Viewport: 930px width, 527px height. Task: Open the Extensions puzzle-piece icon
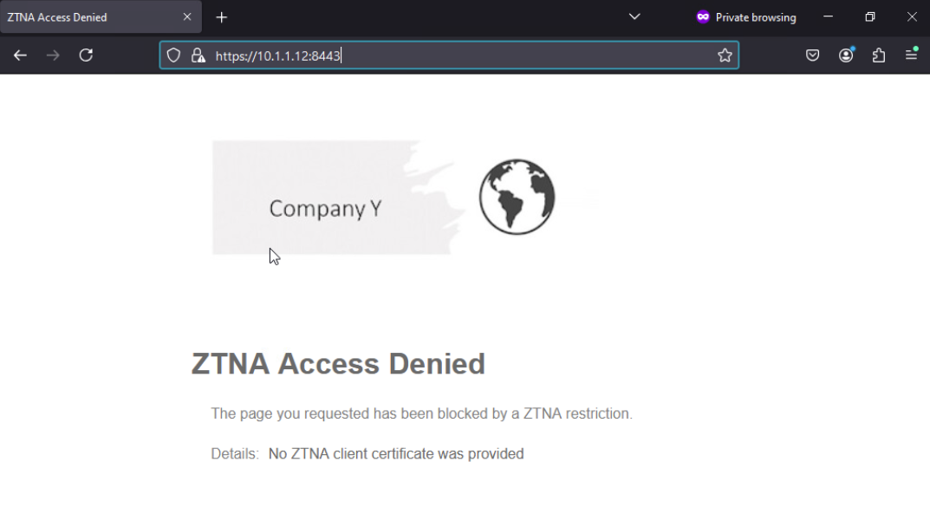point(878,55)
